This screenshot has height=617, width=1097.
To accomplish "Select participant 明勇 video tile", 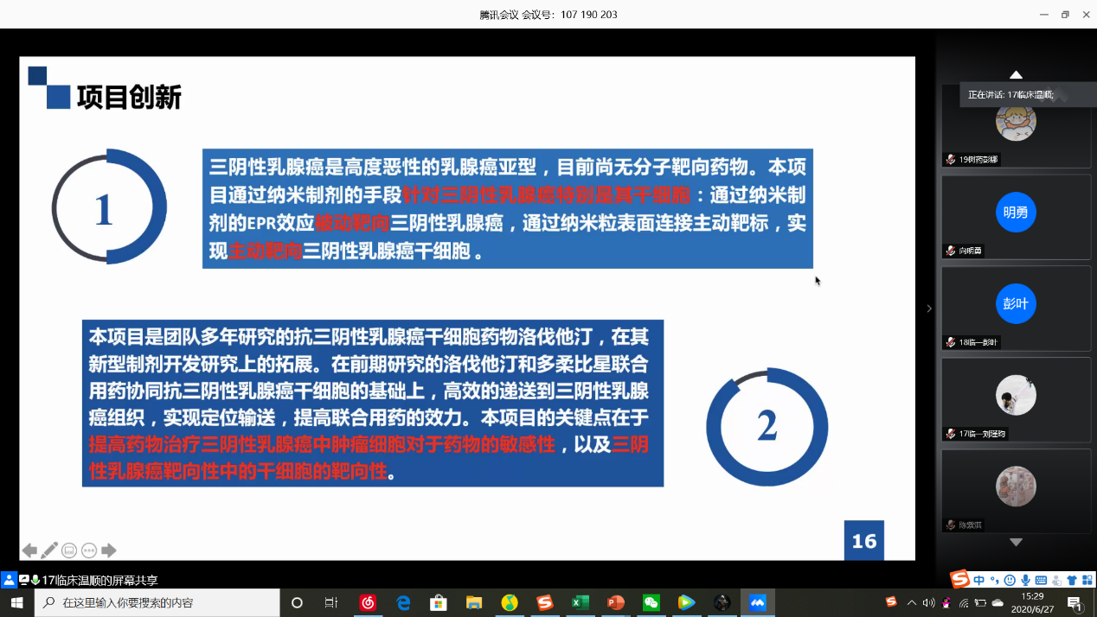I will pyautogui.click(x=1016, y=213).
